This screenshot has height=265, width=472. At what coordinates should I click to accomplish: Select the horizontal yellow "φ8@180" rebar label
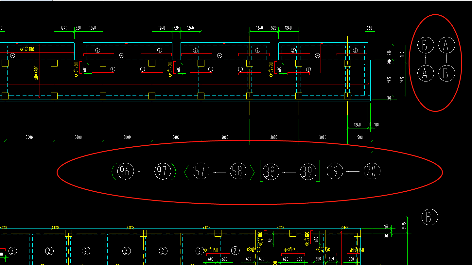tap(27, 50)
